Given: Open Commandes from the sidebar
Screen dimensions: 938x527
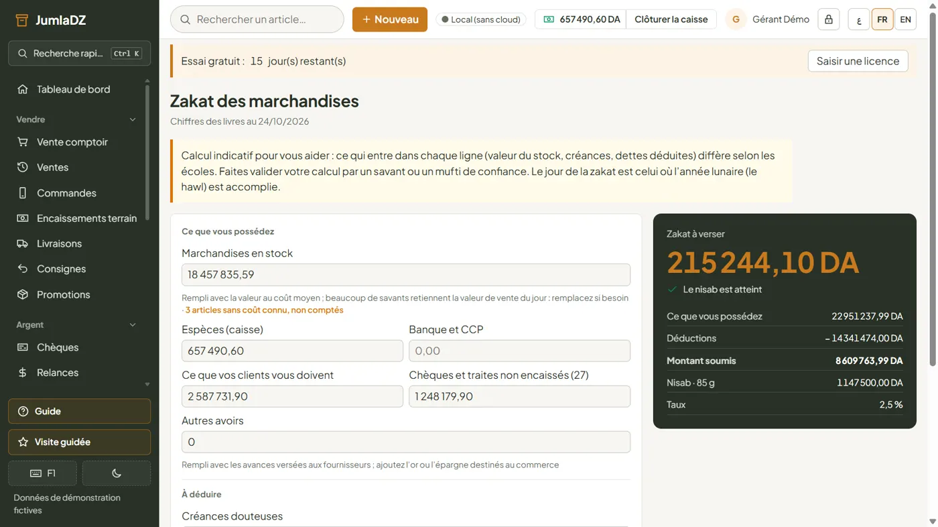Looking at the screenshot, I should tap(66, 193).
